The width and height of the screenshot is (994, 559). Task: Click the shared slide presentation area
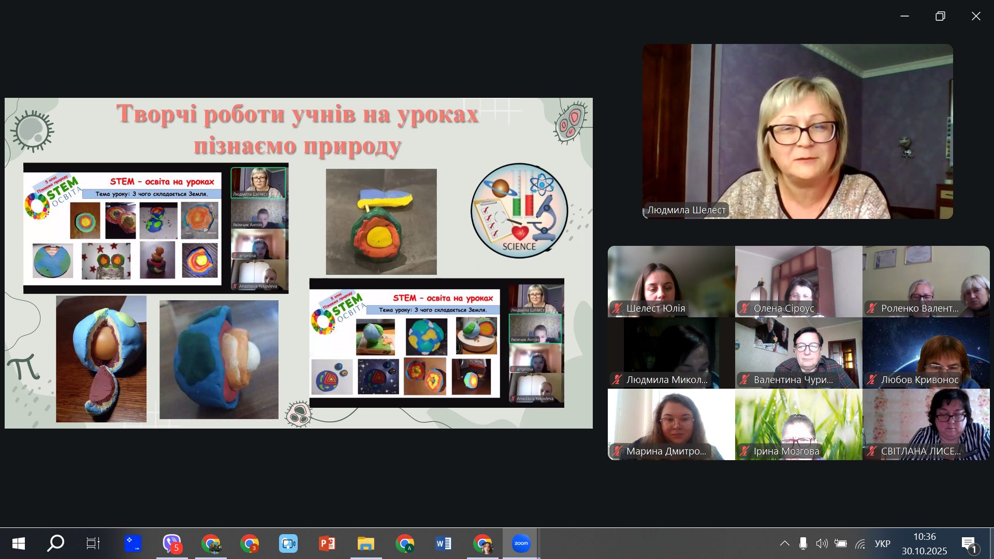point(298,263)
